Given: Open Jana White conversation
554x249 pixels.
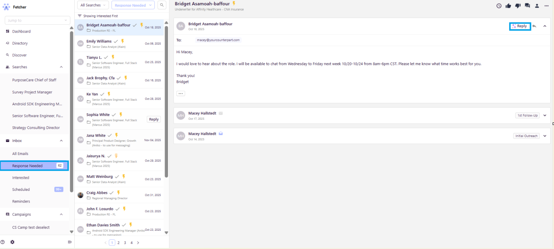Looking at the screenshot, I should (x=119, y=140).
